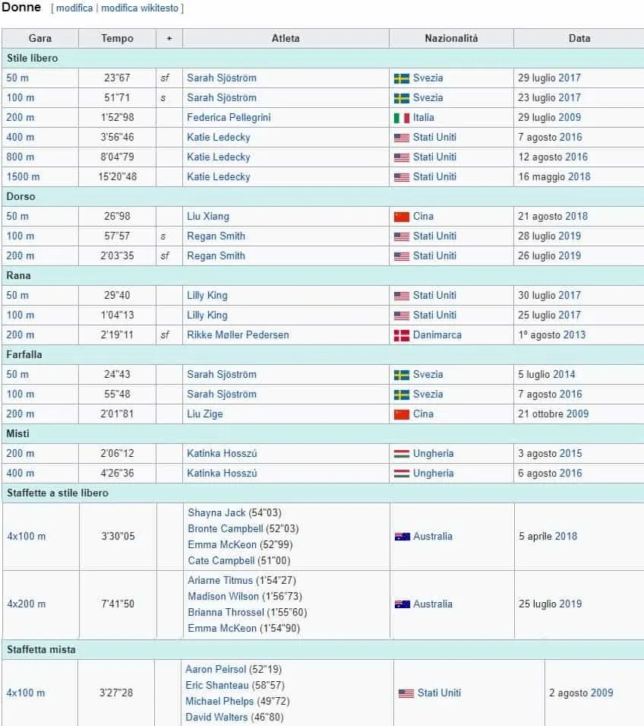
Task: Click the Hungarian flag in the 4'26"36 row
Action: click(402, 474)
